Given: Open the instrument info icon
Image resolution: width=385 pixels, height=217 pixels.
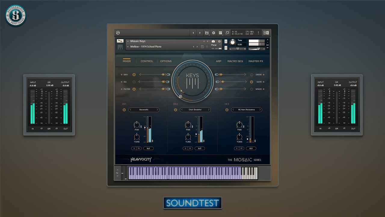Looking at the screenshot, I should pyautogui.click(x=219, y=41).
